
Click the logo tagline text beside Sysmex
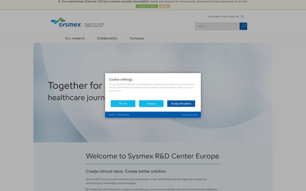(94, 25)
